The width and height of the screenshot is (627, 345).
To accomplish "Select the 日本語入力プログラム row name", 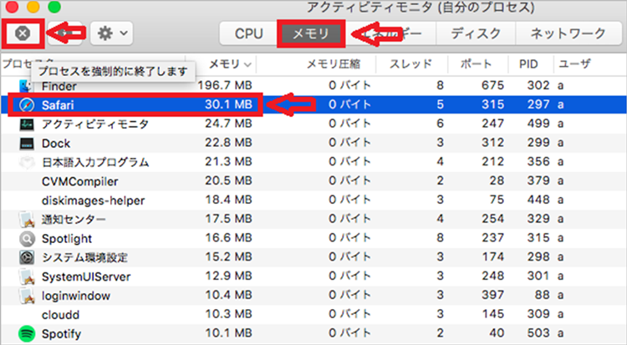I will tap(95, 162).
